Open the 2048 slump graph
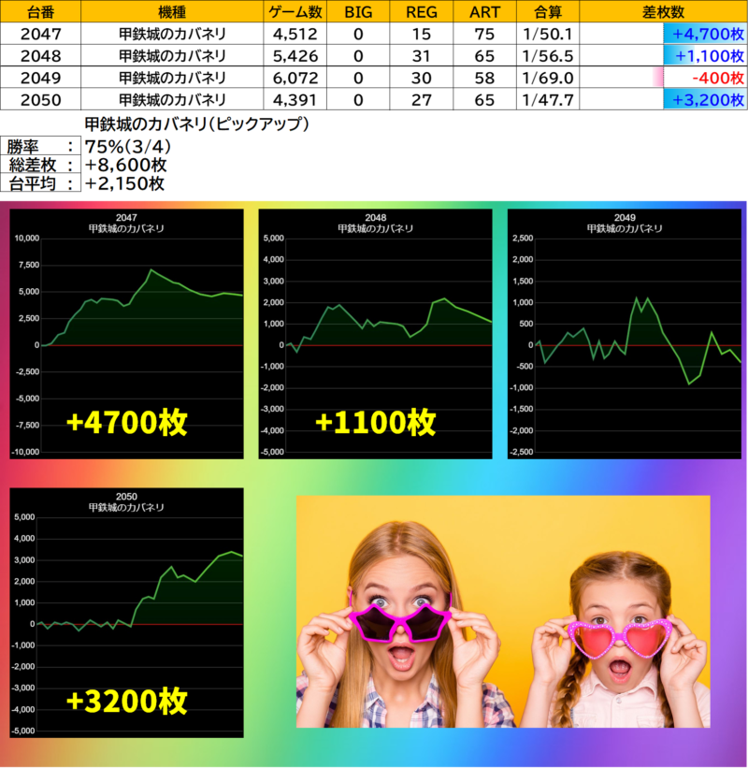 pos(376,334)
